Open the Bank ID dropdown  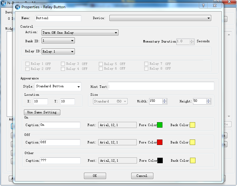pos(72,40)
